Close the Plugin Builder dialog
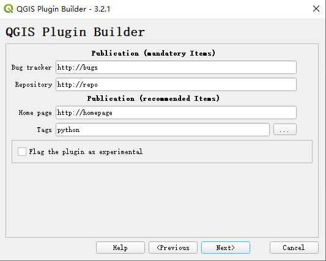326x261 pixels. tap(316, 9)
